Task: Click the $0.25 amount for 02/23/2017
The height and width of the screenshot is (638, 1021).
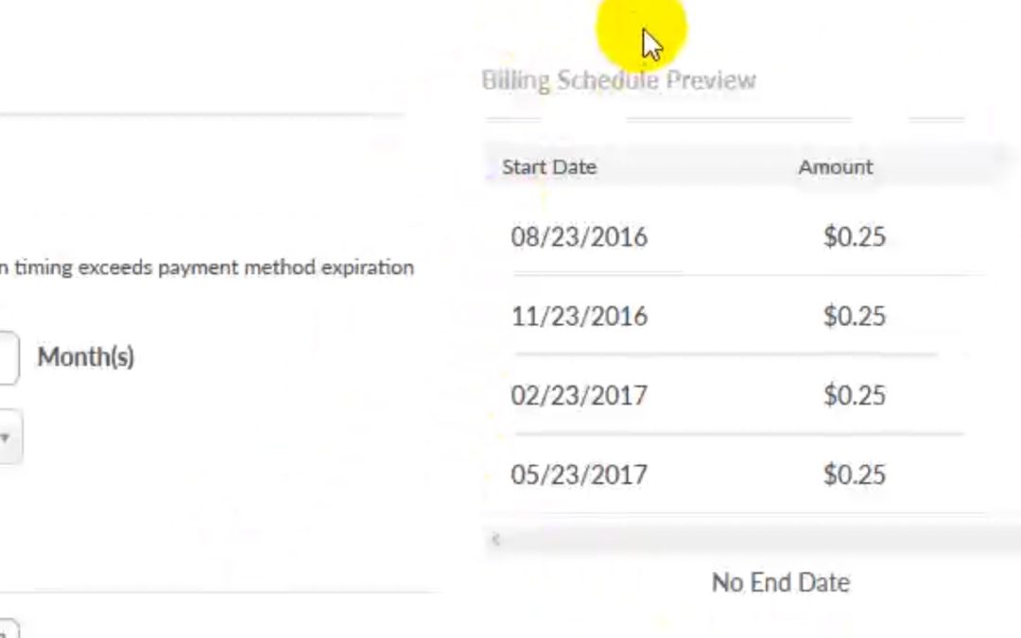Action: (855, 396)
